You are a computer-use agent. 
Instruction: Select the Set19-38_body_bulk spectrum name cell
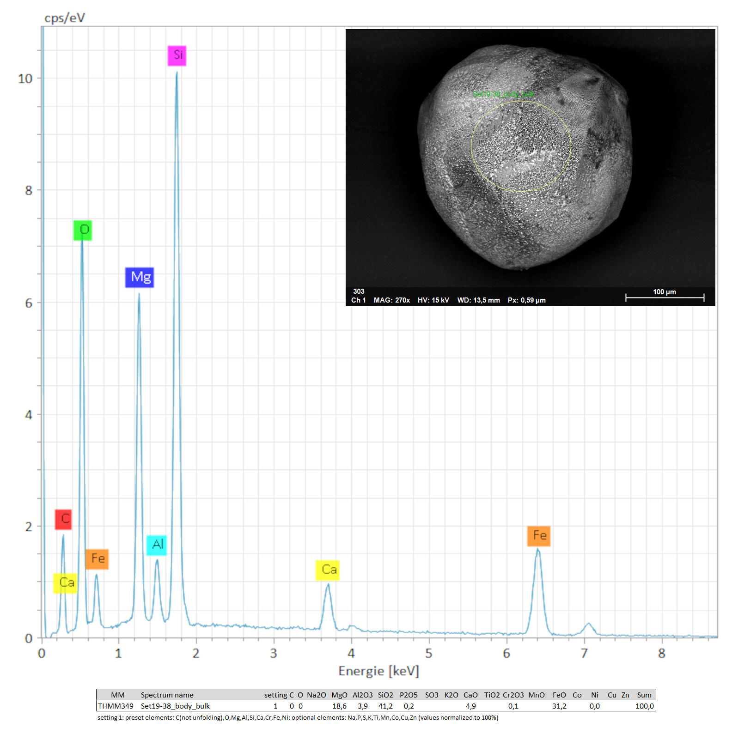[x=175, y=706]
